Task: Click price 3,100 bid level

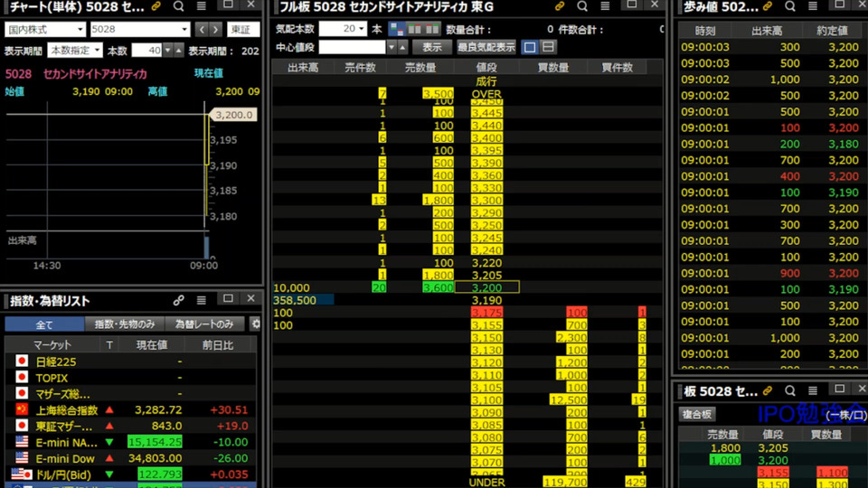Action: point(486,399)
